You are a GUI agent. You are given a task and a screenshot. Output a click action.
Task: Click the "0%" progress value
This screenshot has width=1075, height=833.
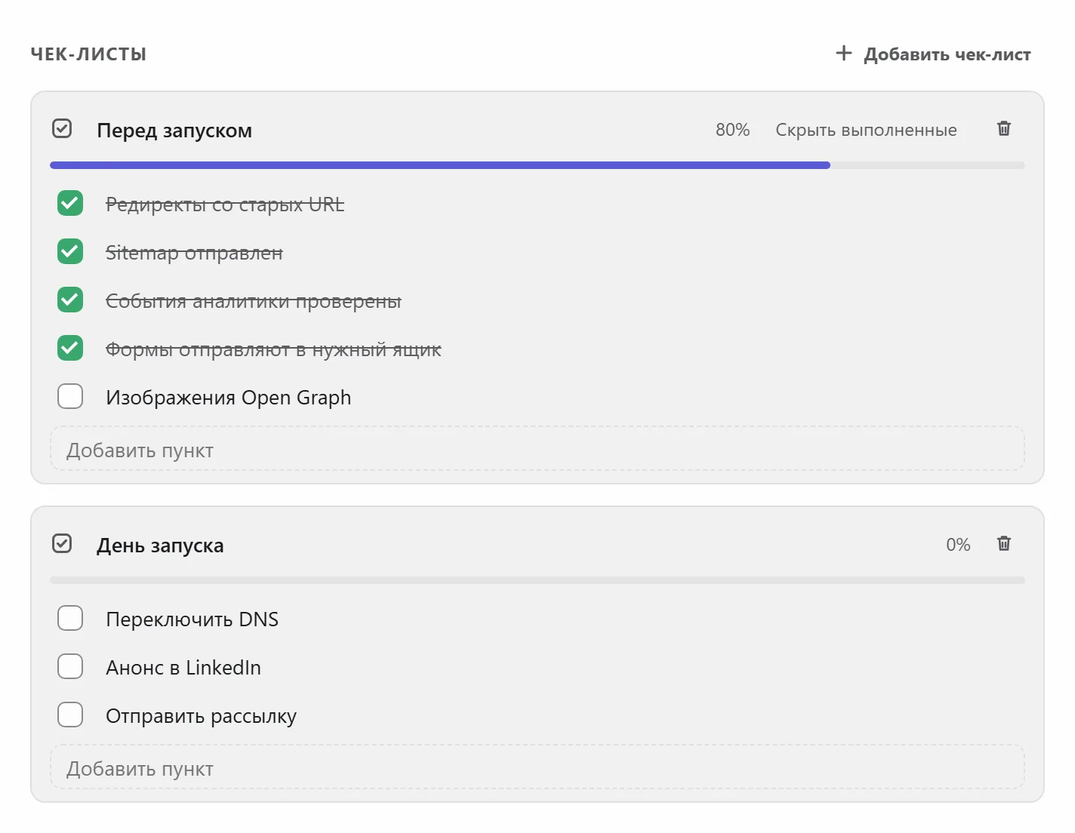click(x=958, y=545)
